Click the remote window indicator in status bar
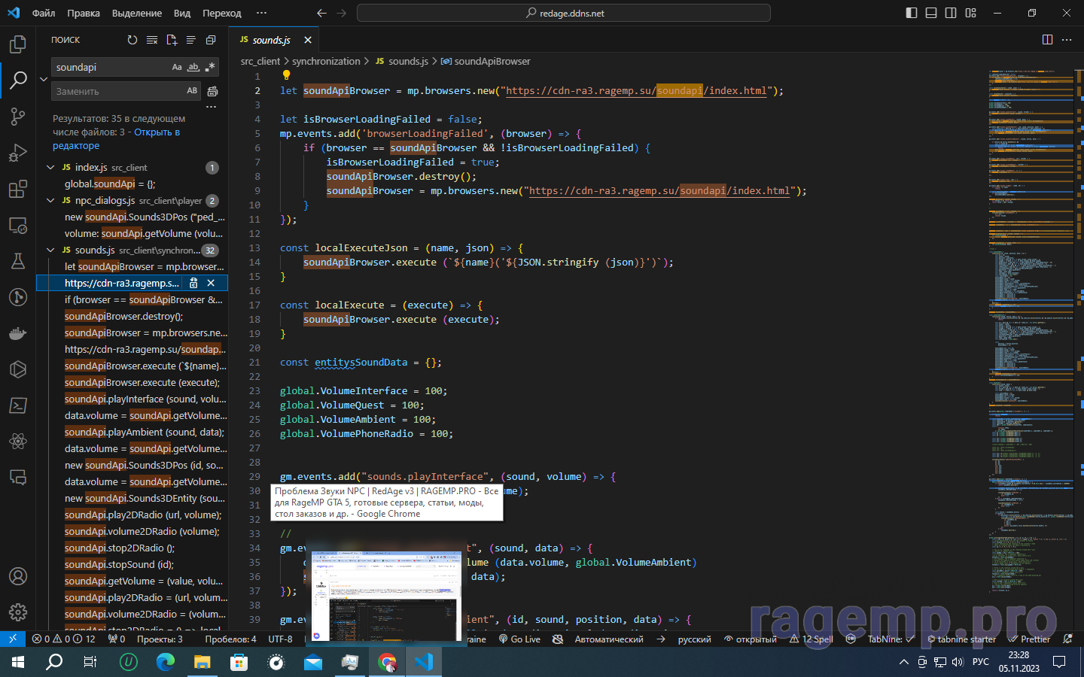This screenshot has height=677, width=1084. click(13, 639)
